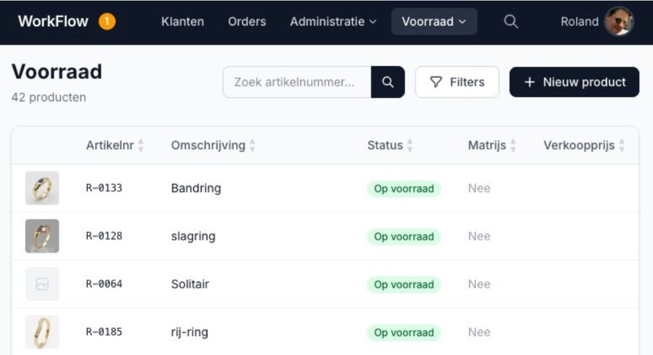This screenshot has width=653, height=355.
Task: Click the WorkFlow logo link
Action: click(x=53, y=22)
